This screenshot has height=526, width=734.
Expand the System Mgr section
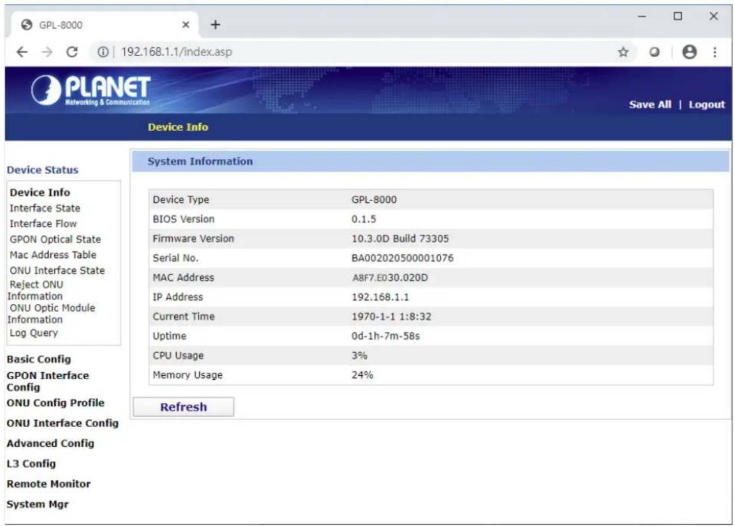(x=38, y=504)
